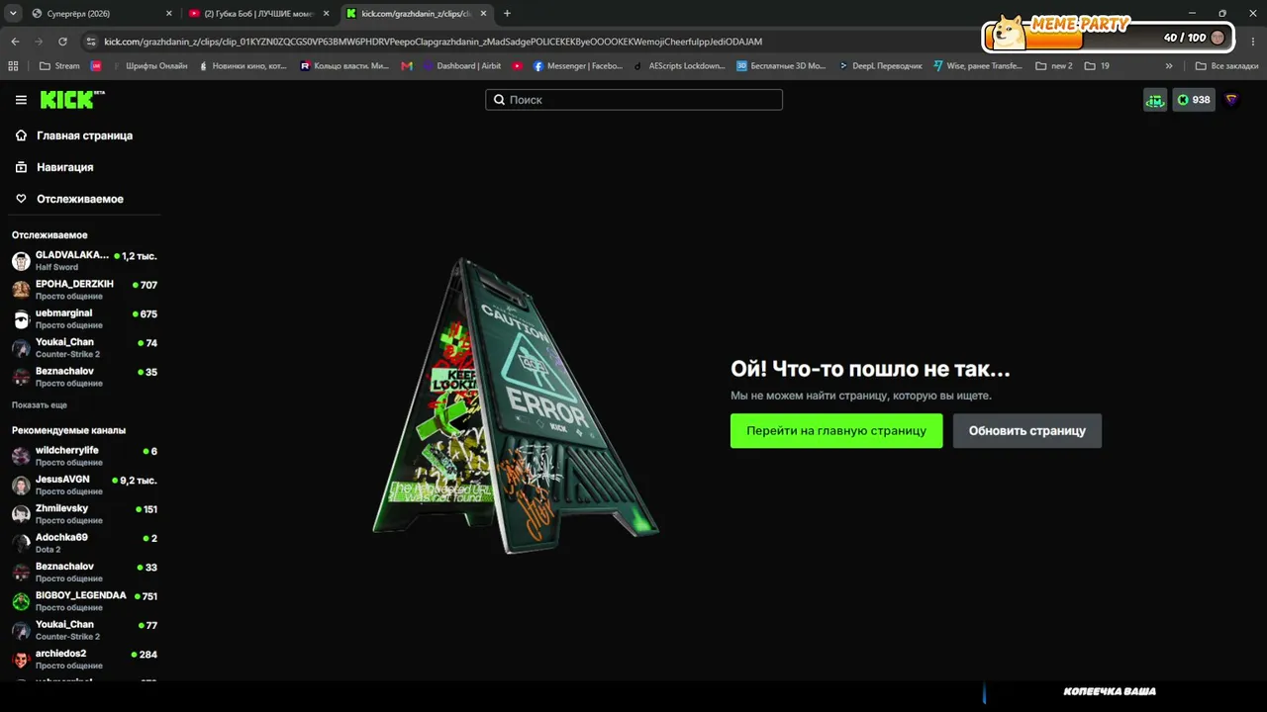Switch to the Суперёрл (2026) tab

pos(101,14)
